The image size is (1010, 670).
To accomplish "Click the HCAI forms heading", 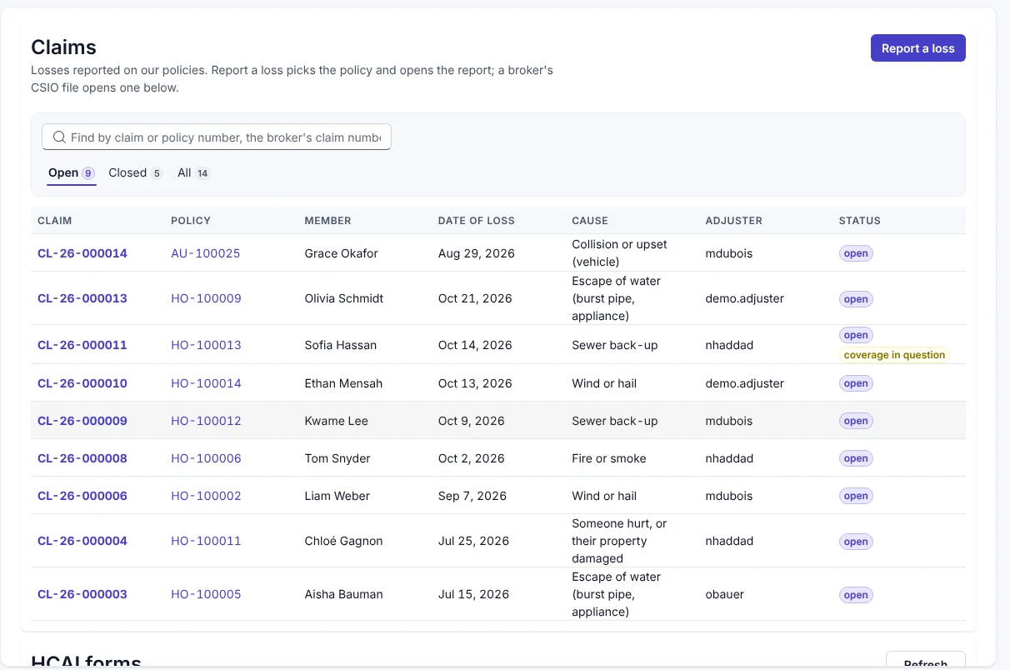I will (86, 662).
